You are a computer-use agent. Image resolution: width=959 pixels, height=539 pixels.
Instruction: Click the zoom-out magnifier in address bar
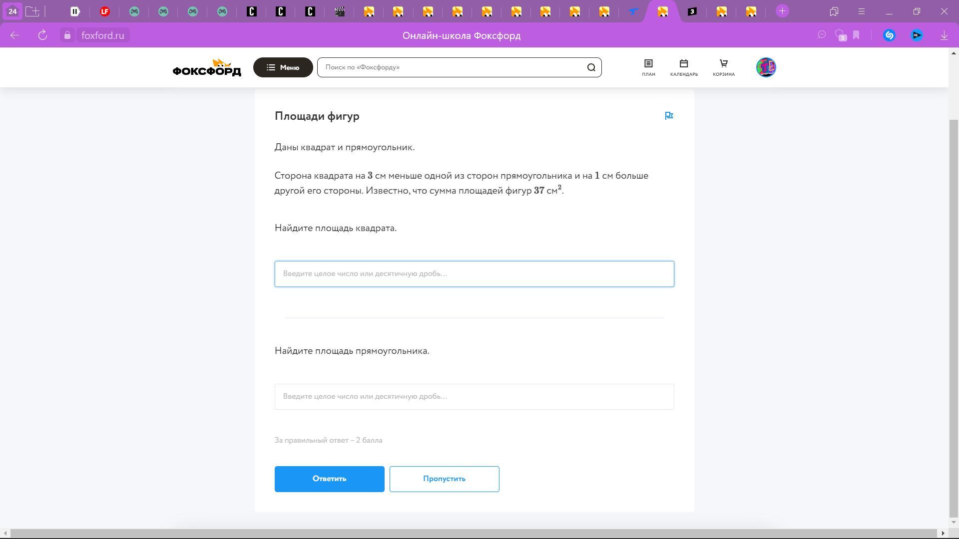click(821, 35)
